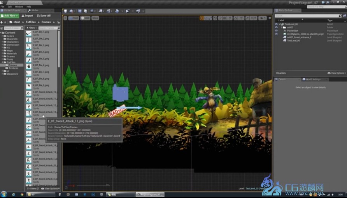Toggle visibility of s3_RSplants sprite actor
The image size is (347, 198).
pyautogui.click(x=276, y=34)
